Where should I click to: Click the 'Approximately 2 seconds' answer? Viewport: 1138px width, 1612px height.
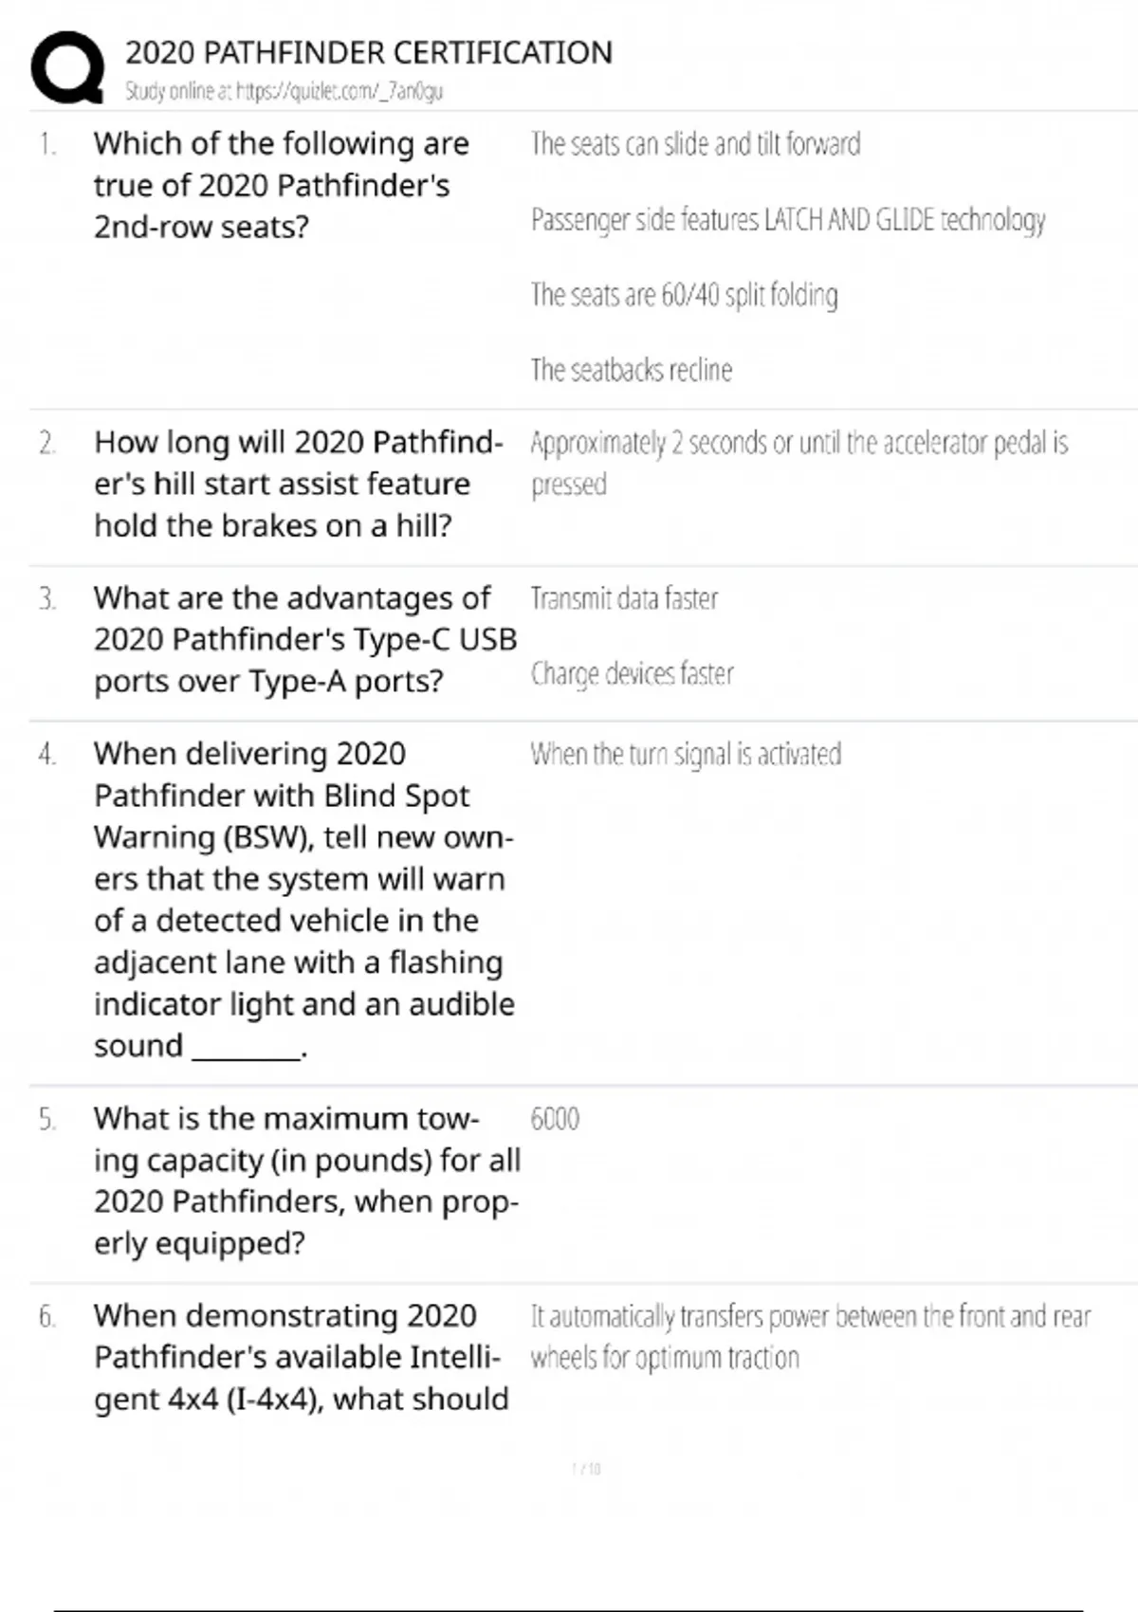point(798,463)
